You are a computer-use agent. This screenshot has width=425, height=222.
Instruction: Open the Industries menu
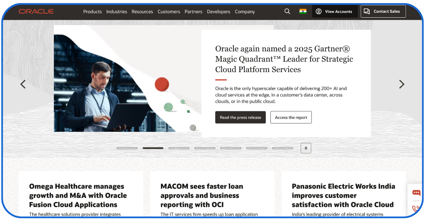[117, 12]
